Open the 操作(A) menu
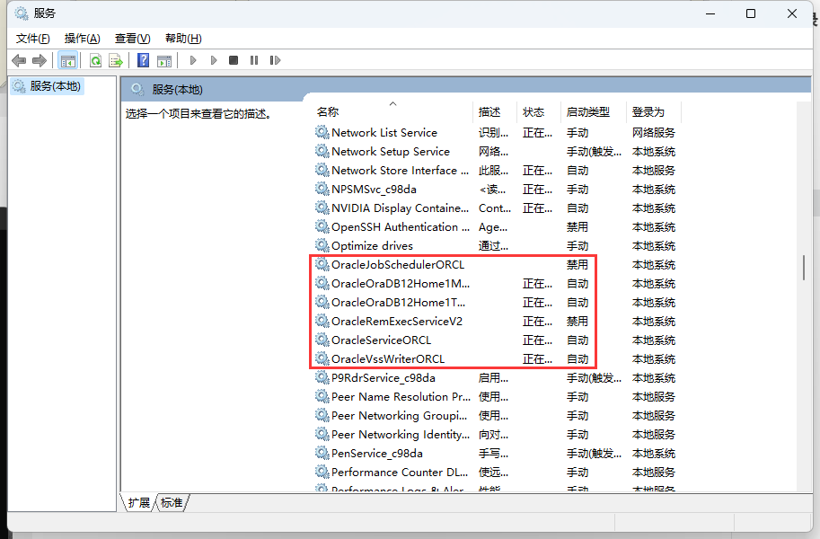The width and height of the screenshot is (820, 539). [82, 39]
